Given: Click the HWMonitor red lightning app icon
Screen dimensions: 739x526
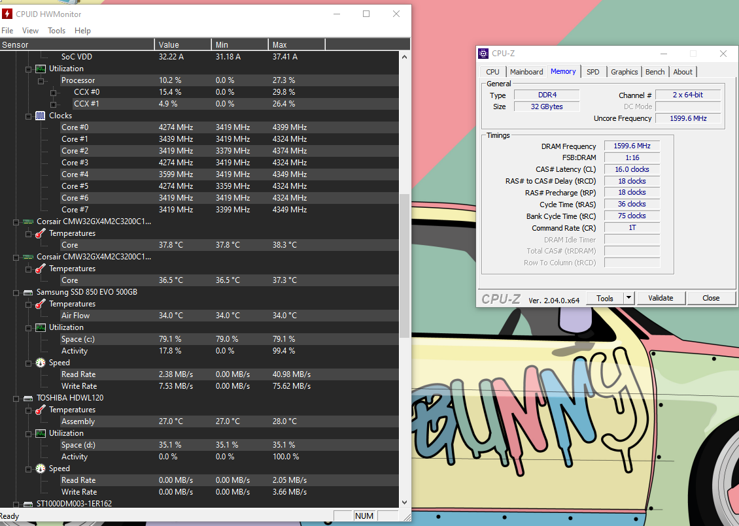Looking at the screenshot, I should point(7,14).
